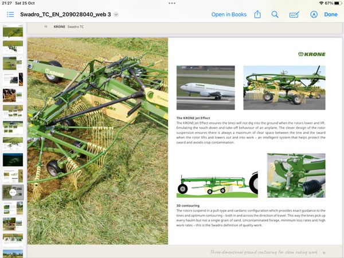This screenshot has width=344, height=258.
Task: Open the multitasking three-dots at top center
Action: (172, 3)
